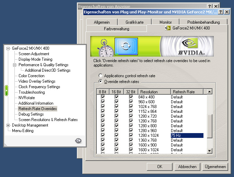Screen dimensions: 234x177
Task: Select Override refresh rates radio button
Action: coord(101,81)
